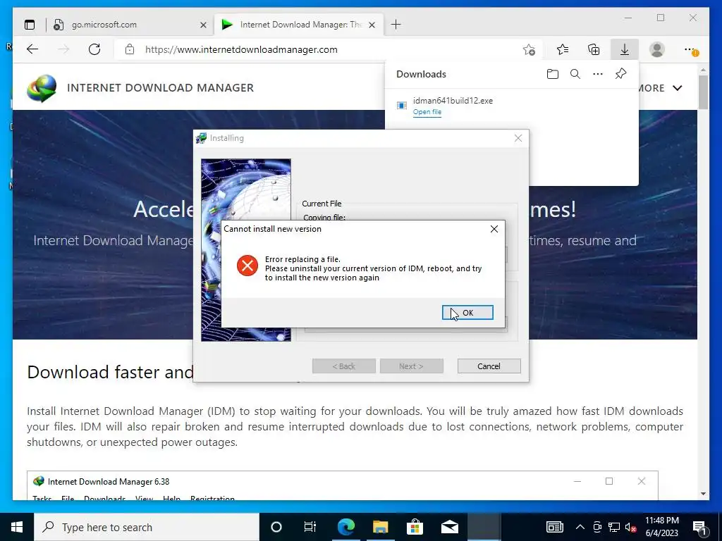Screen dimensions: 722x541
Task: Click the news and interests taskbar icon
Action: [554, 527]
